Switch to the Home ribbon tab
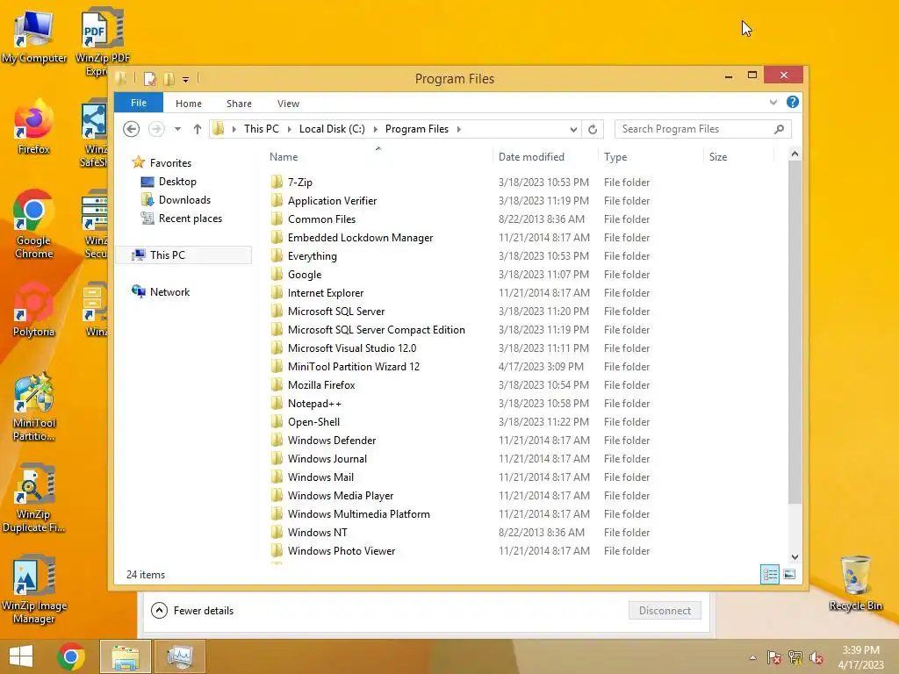This screenshot has width=899, height=674. (x=189, y=104)
